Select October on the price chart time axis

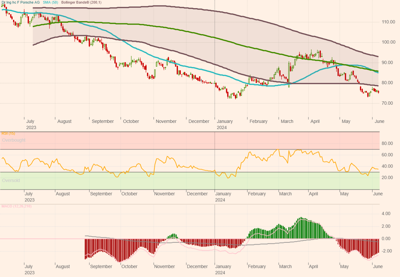click(131, 121)
